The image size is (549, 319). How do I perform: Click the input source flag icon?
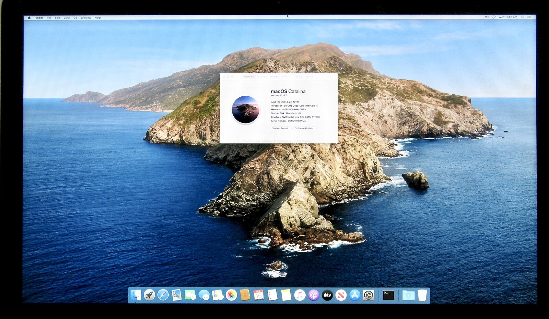tap(487, 17)
